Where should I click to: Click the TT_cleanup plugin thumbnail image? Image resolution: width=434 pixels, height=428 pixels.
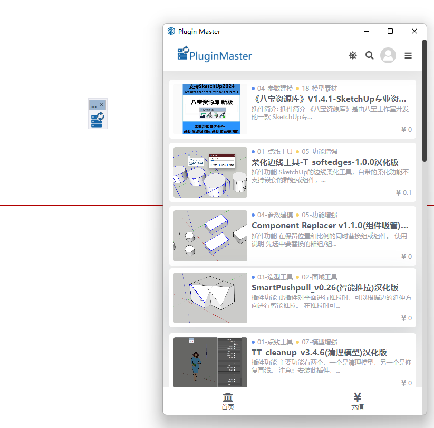coord(210,363)
